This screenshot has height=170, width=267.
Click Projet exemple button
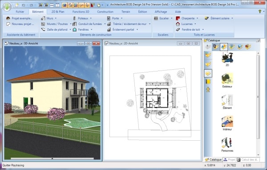[x=19, y=18]
